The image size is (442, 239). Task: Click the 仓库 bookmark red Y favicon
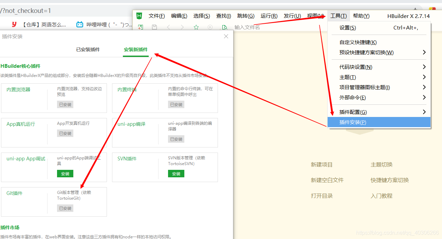point(14,24)
